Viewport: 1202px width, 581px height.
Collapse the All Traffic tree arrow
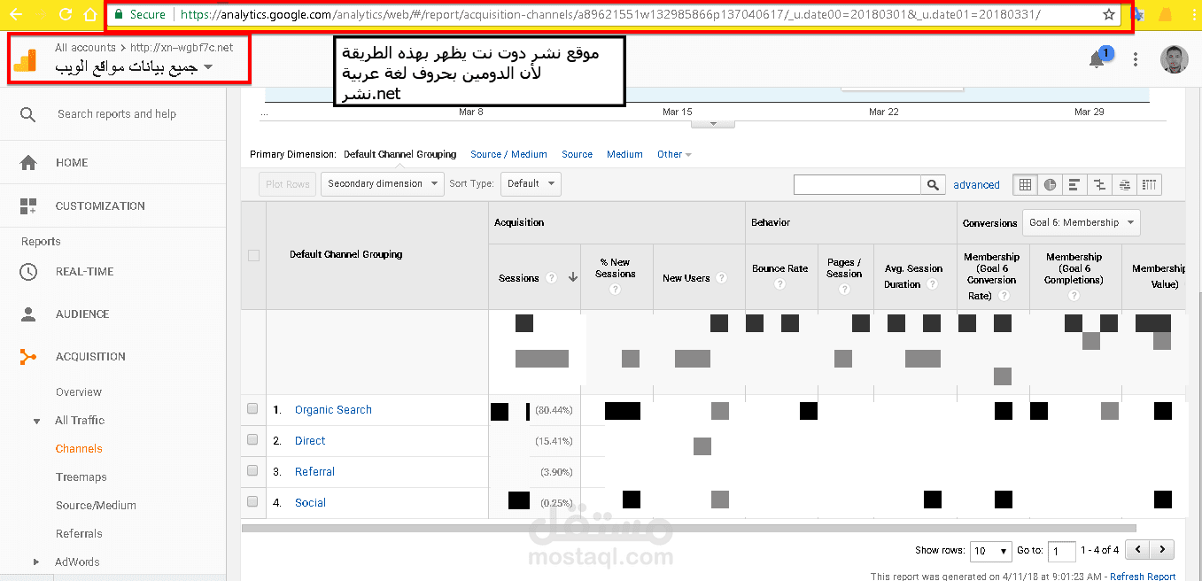(x=36, y=421)
